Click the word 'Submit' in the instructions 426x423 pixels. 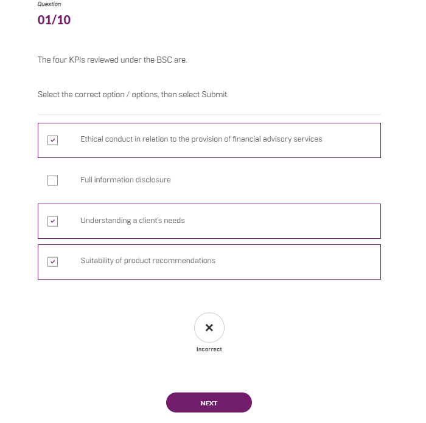(x=214, y=95)
